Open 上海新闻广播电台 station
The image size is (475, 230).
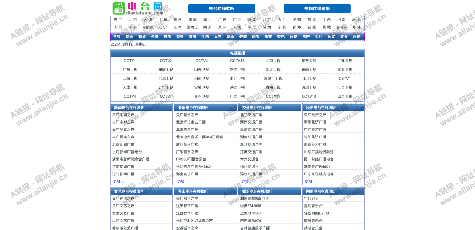point(127,152)
